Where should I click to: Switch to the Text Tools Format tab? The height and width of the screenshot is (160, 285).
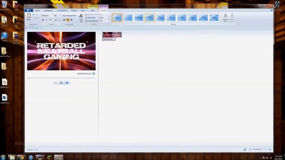tap(103, 11)
